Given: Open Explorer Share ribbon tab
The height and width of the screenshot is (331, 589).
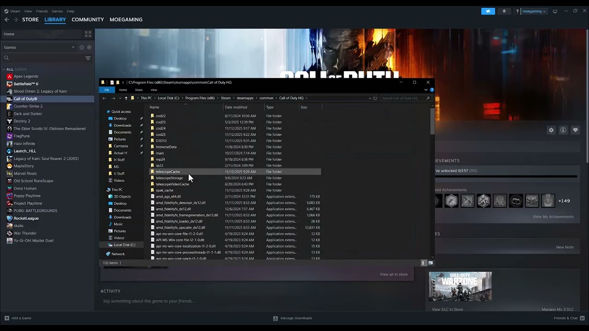Looking at the screenshot, I should 139,90.
